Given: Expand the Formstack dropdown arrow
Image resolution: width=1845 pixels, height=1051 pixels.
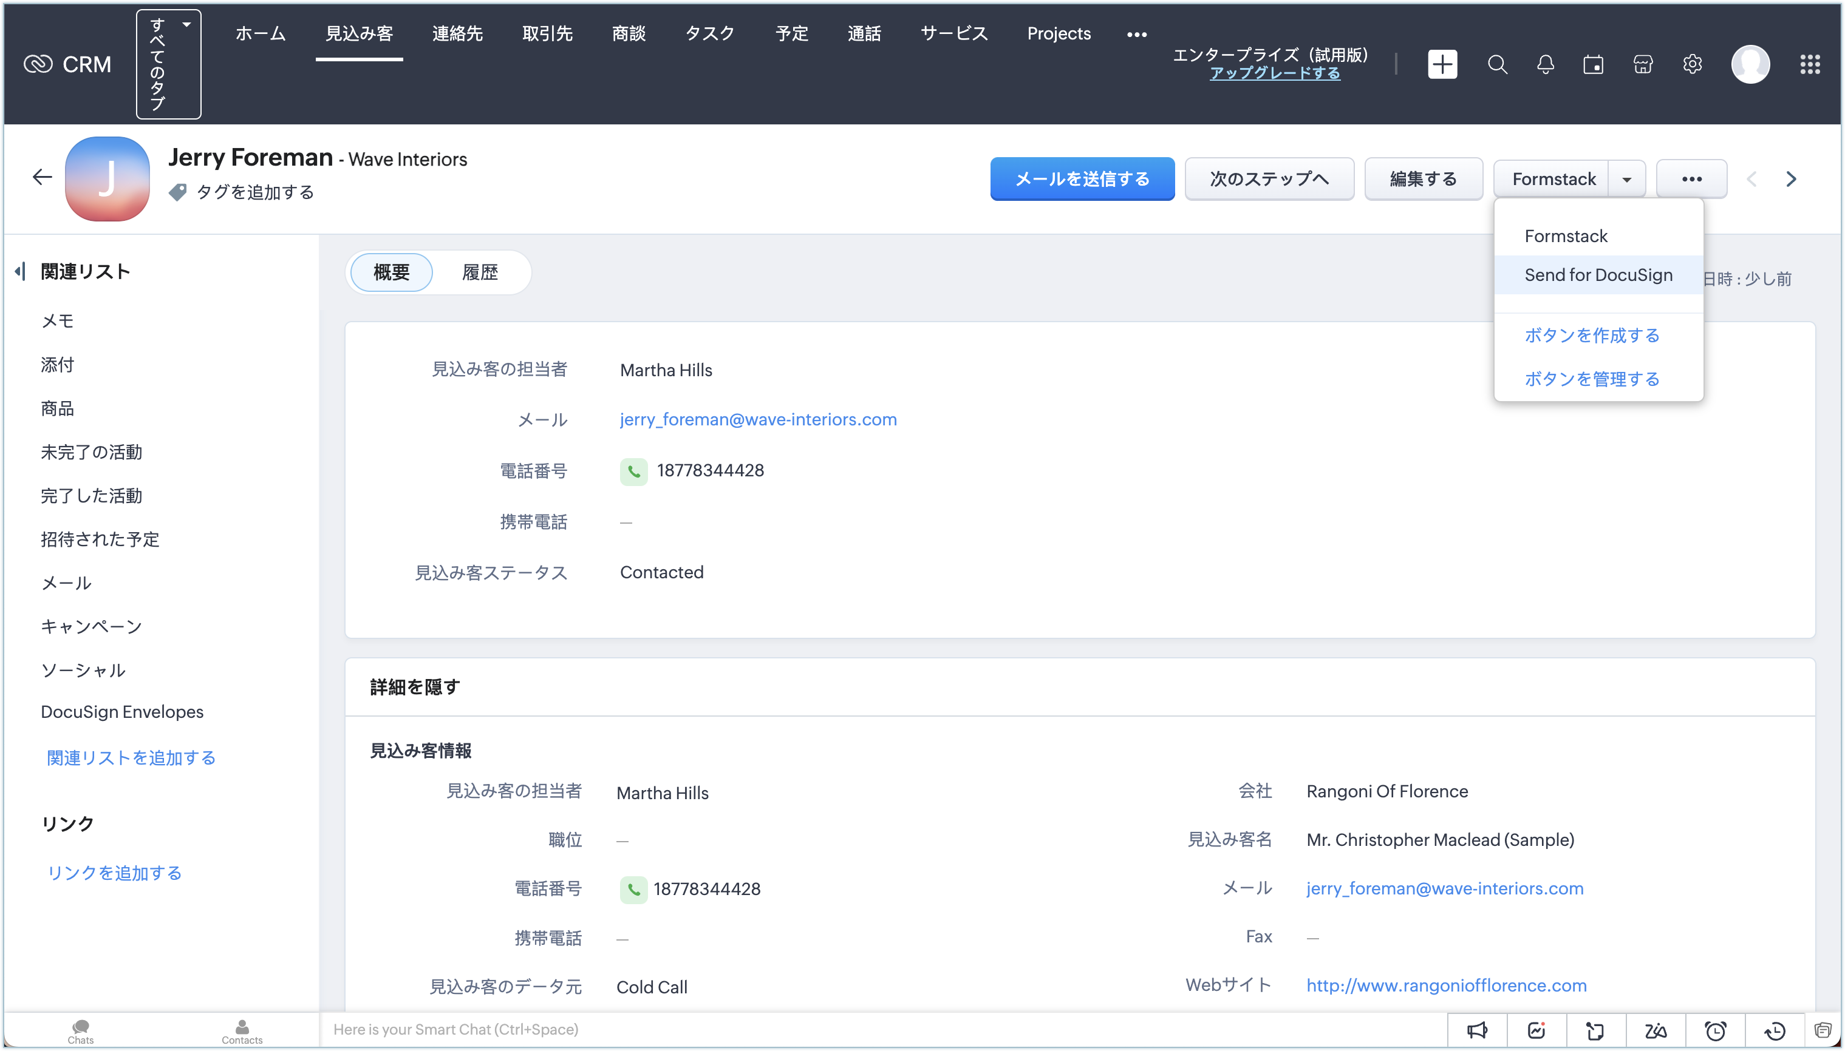Looking at the screenshot, I should pyautogui.click(x=1626, y=179).
